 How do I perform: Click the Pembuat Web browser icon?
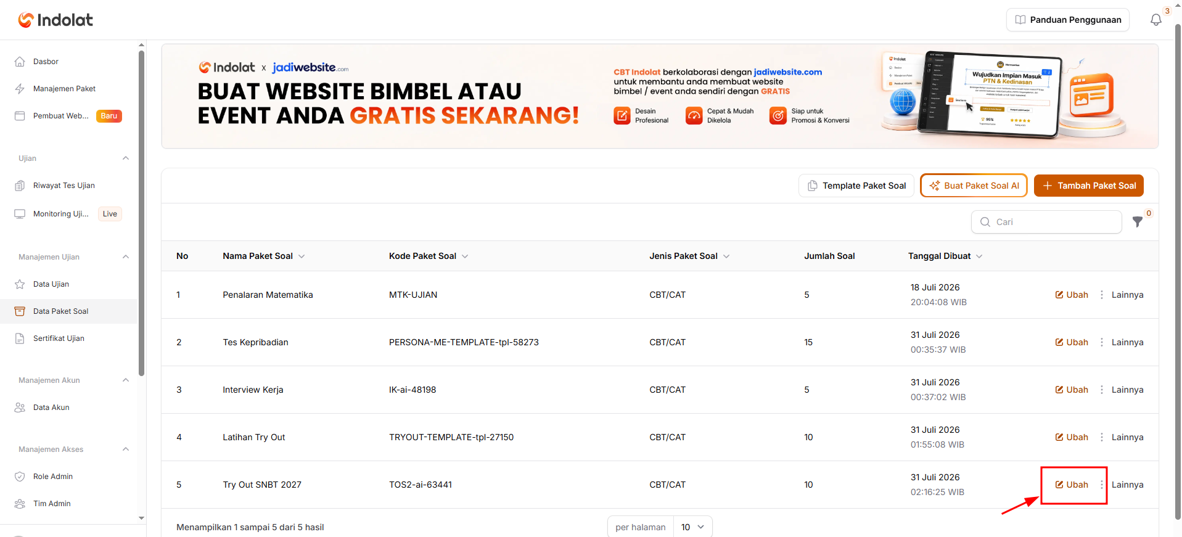(x=20, y=116)
